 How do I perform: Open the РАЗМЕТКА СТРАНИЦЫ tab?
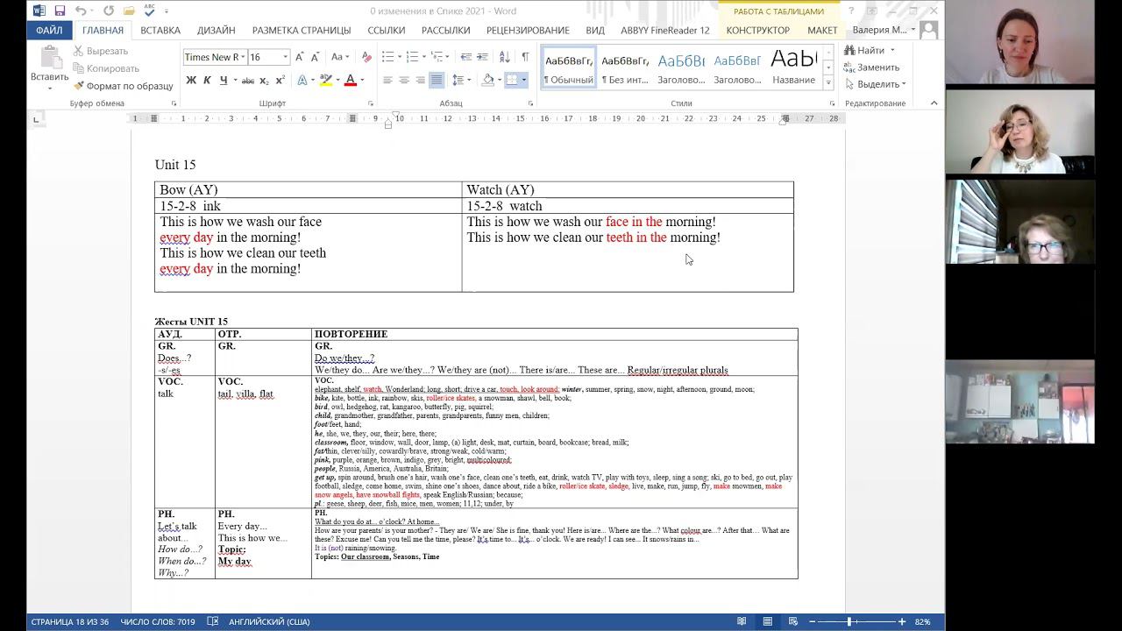coord(302,30)
